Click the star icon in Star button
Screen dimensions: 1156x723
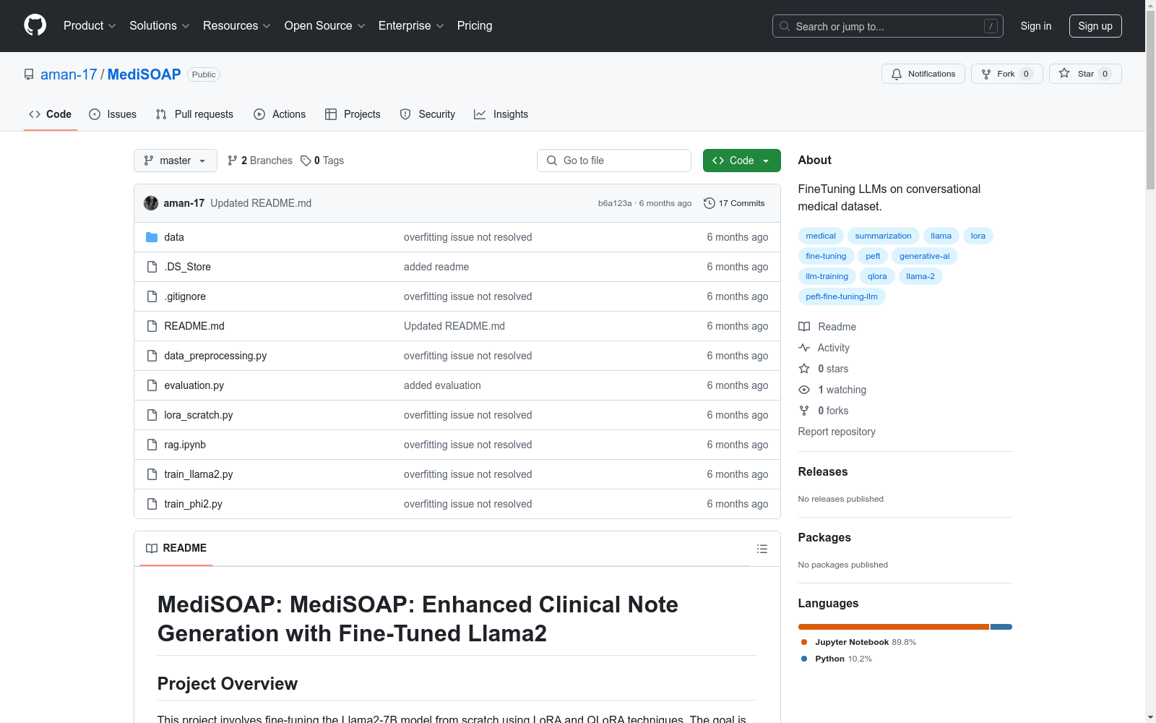pos(1064,73)
